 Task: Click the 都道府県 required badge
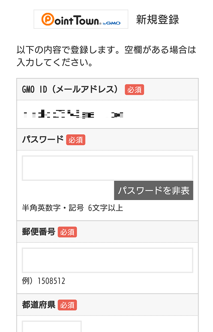[x=67, y=305]
